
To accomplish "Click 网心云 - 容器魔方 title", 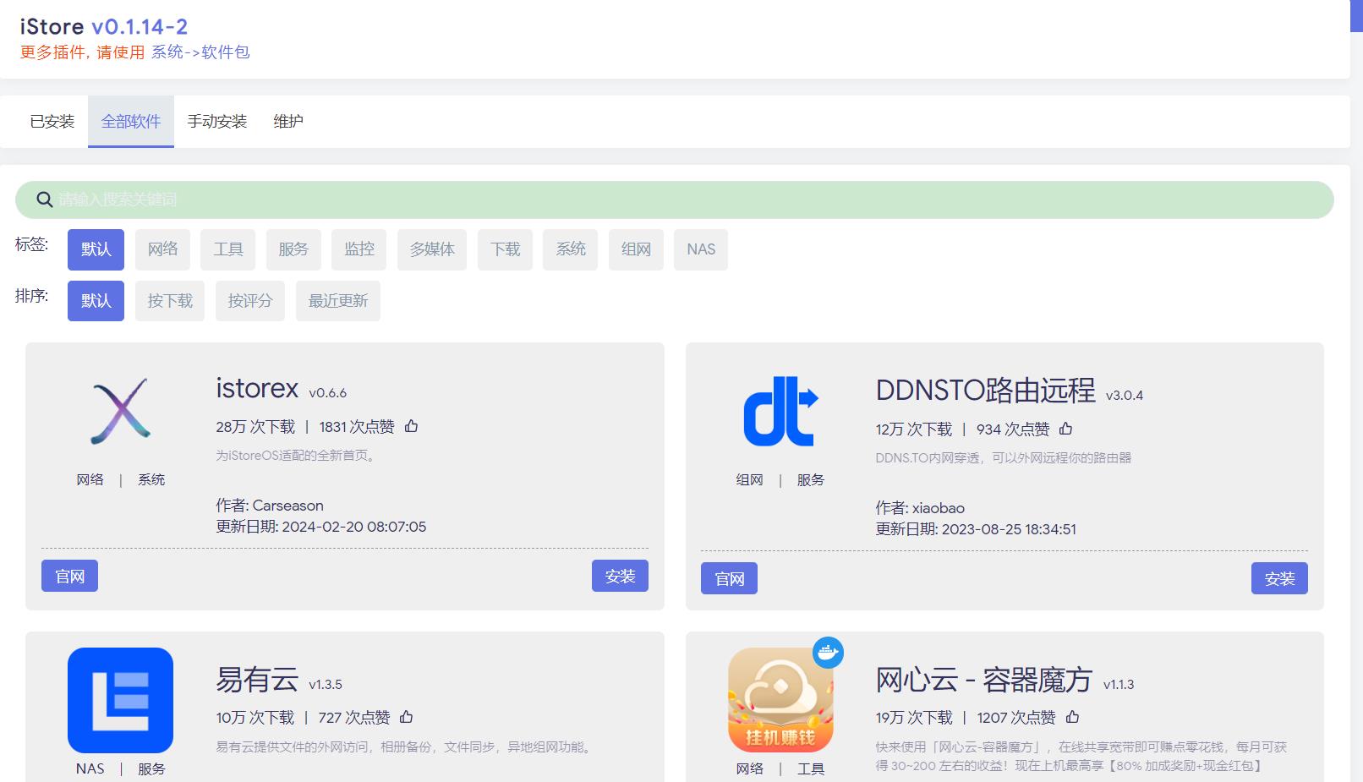I will pyautogui.click(x=984, y=680).
